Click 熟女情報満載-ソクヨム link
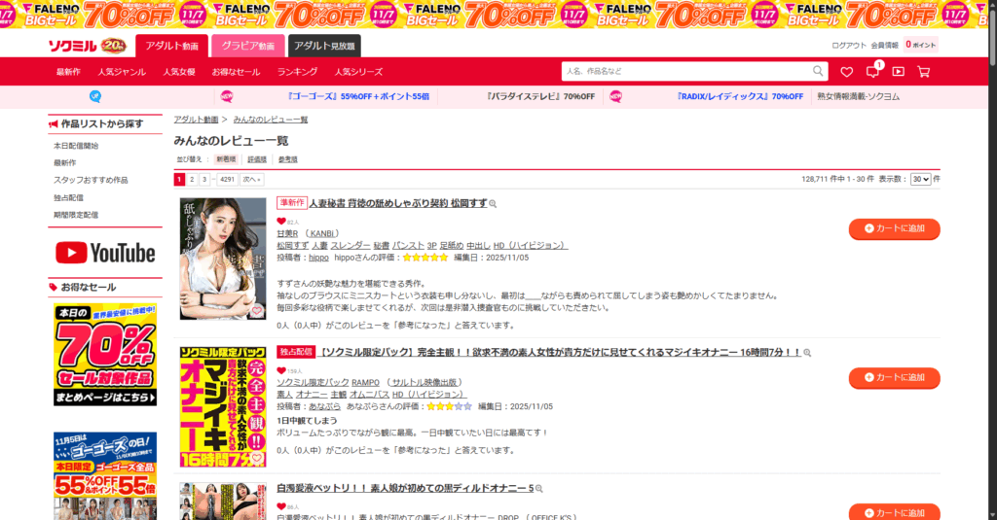The height and width of the screenshot is (520, 997). [858, 96]
